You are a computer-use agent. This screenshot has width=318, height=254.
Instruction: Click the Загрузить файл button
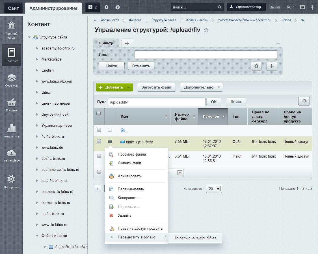click(156, 87)
